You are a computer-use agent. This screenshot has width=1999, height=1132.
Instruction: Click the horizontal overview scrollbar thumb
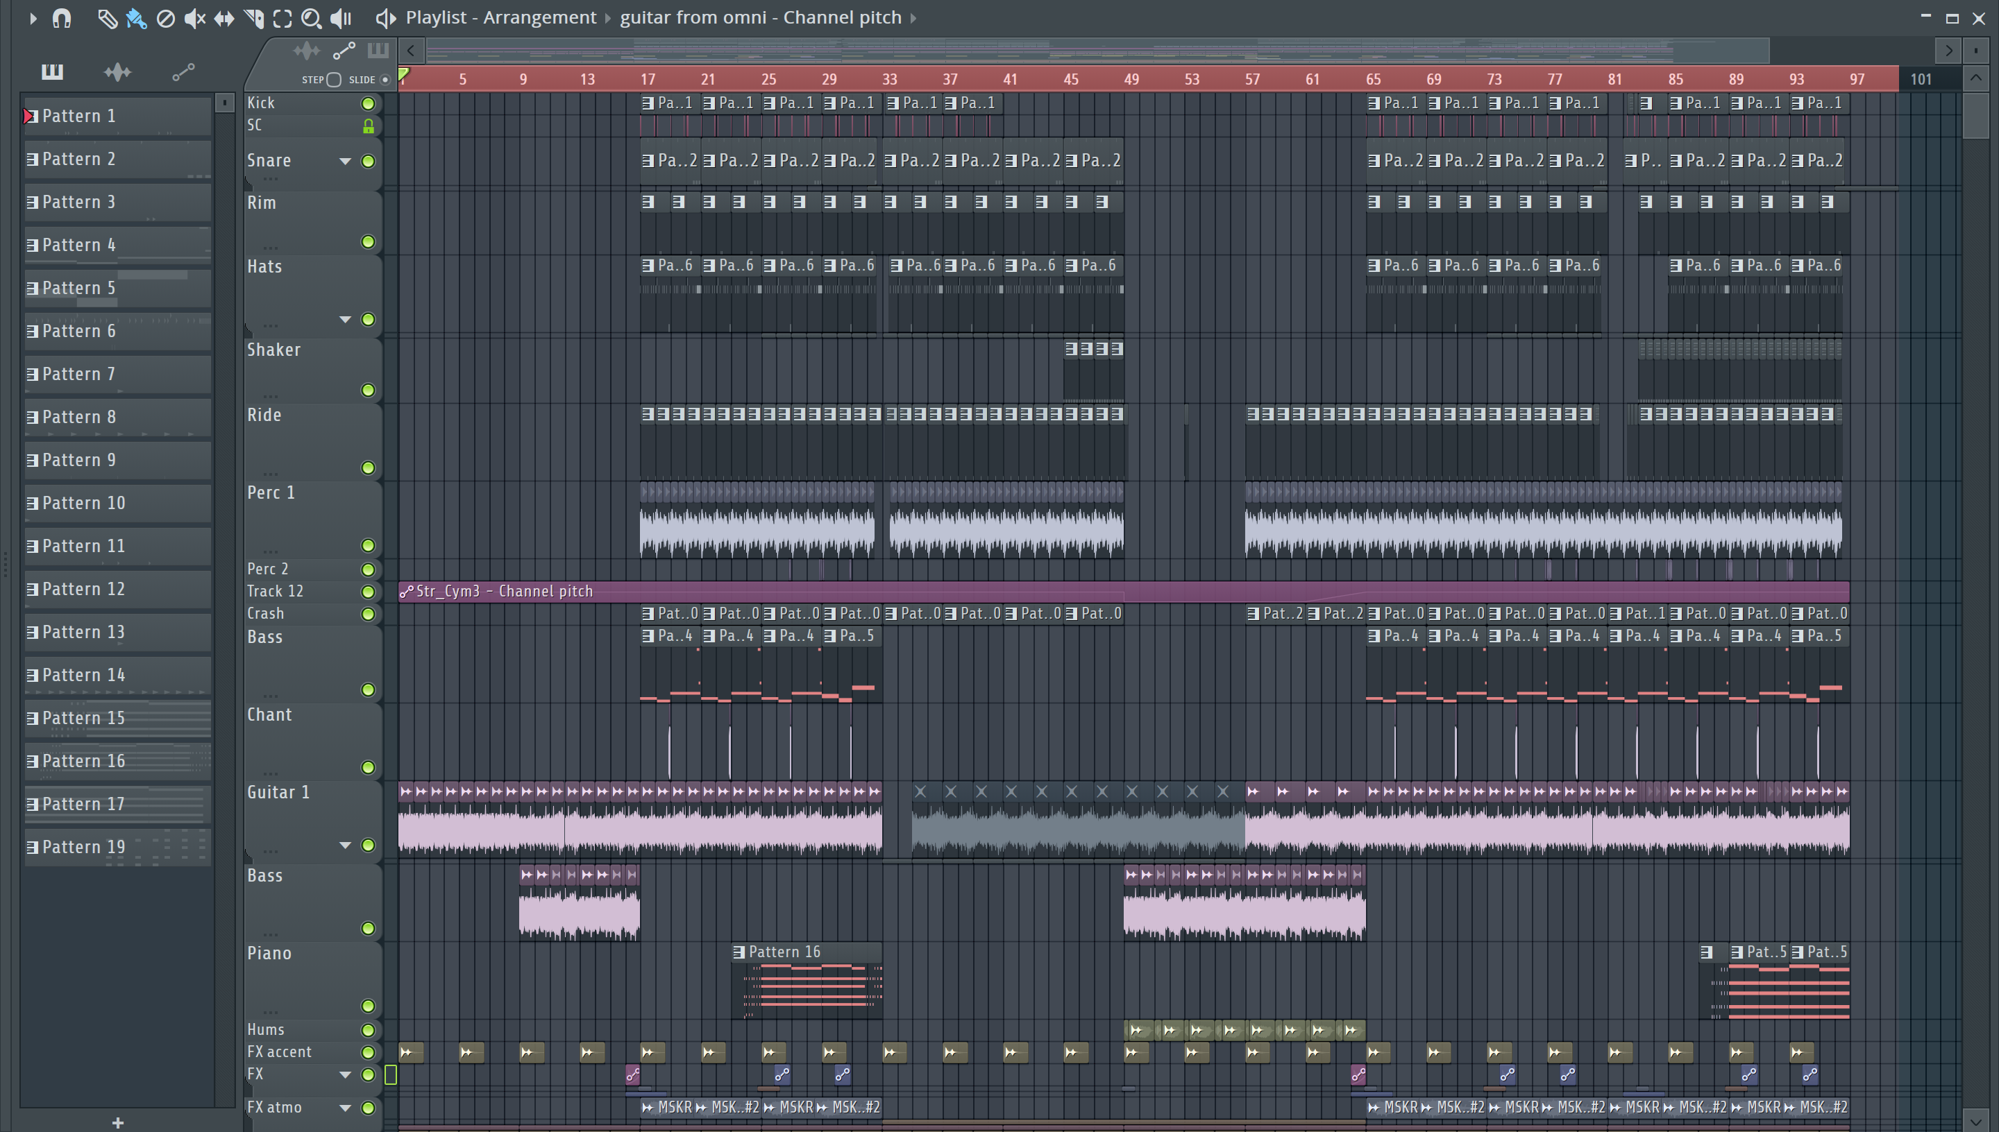(x=1097, y=51)
